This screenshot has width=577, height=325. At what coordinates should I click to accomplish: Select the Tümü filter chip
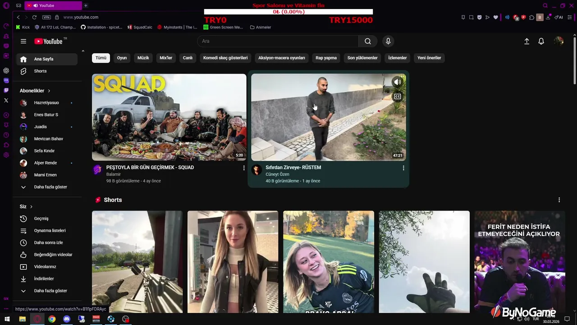pyautogui.click(x=101, y=58)
